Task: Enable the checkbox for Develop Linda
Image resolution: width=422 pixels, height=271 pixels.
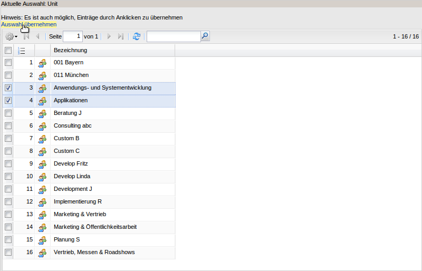Action: click(x=8, y=177)
